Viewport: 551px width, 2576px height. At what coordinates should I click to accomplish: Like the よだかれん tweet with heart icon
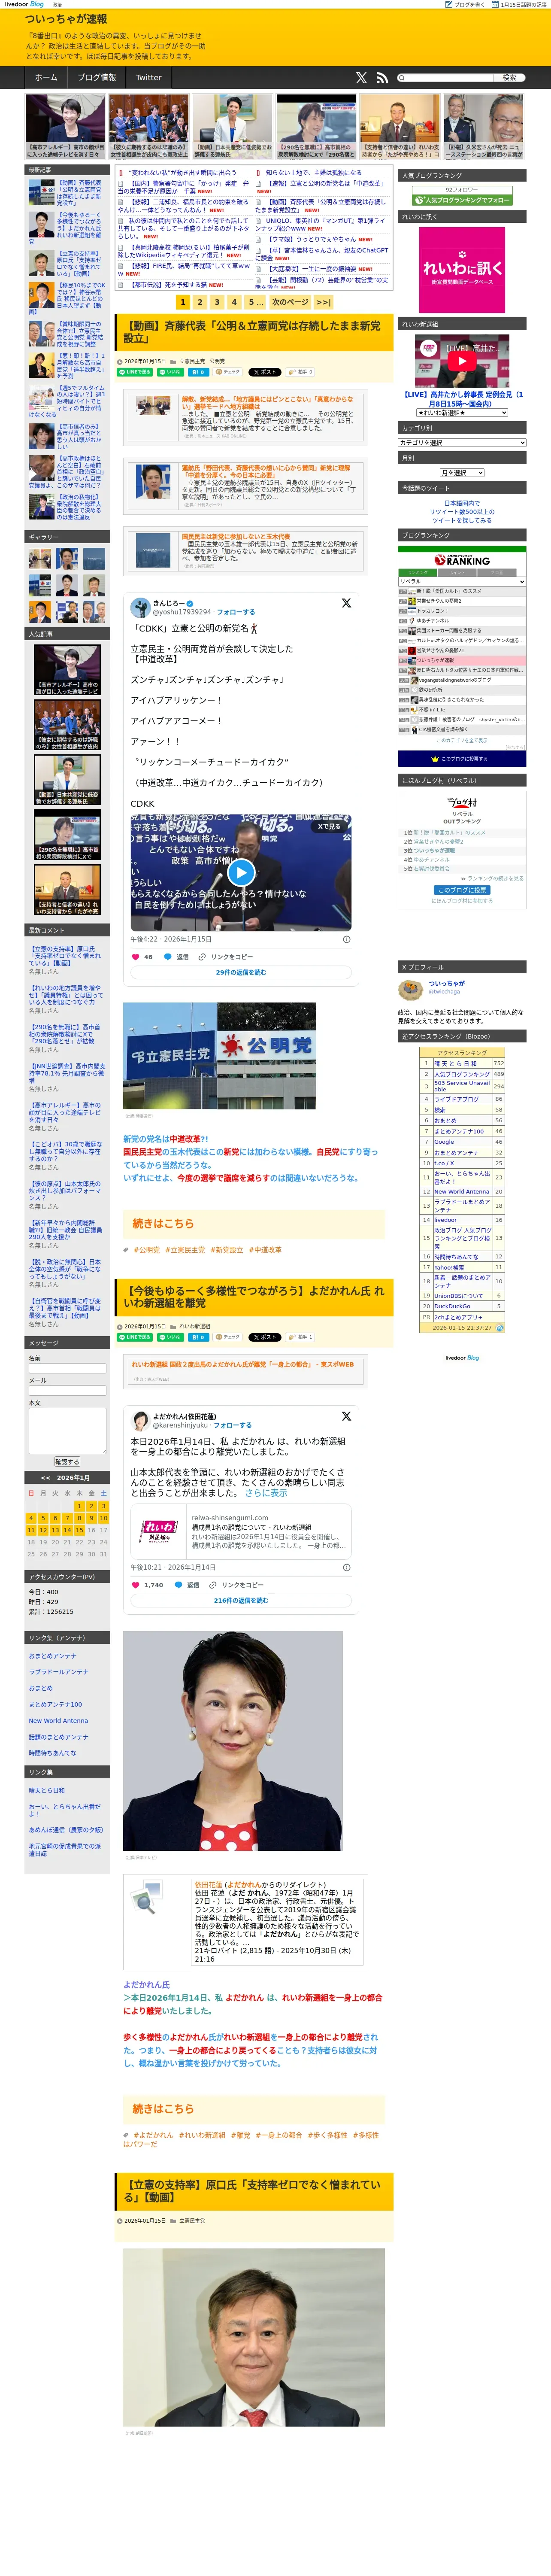point(136,1585)
